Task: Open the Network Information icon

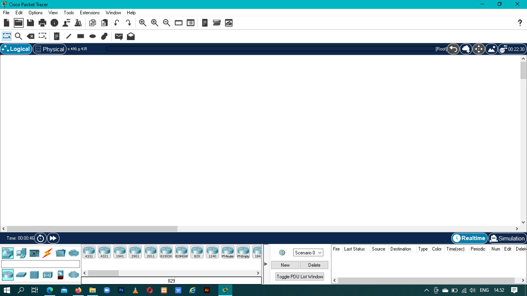Action: (54, 23)
